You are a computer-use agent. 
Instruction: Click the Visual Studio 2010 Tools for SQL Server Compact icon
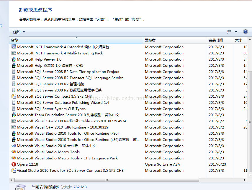pos(14,171)
